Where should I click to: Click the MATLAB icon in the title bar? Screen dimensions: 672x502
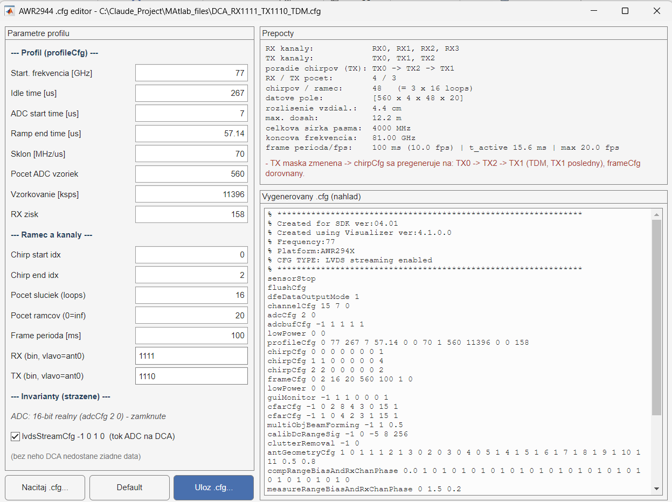pyautogui.click(x=9, y=11)
